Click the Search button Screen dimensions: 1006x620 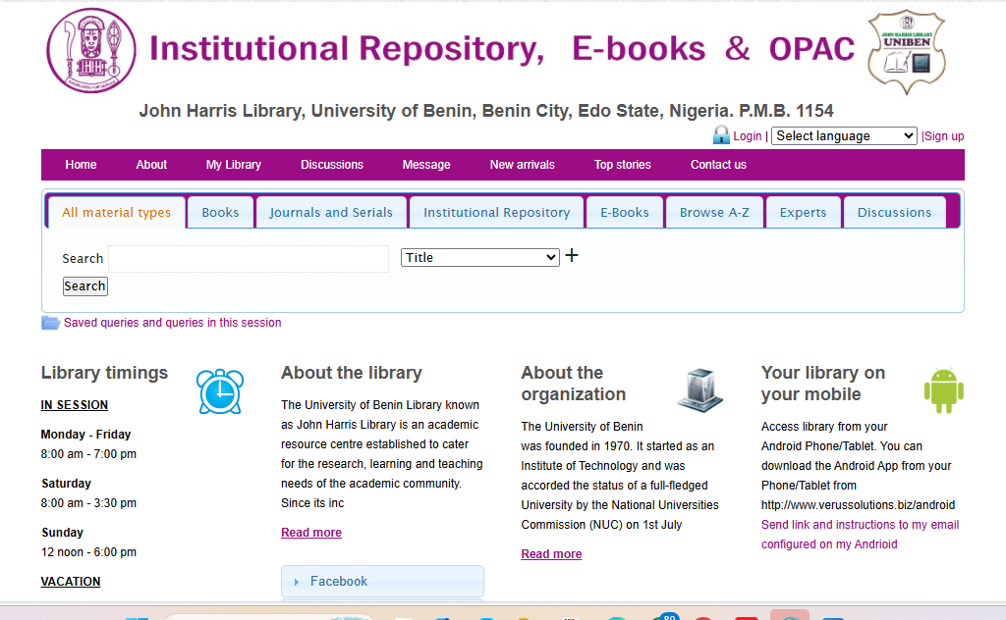84,286
